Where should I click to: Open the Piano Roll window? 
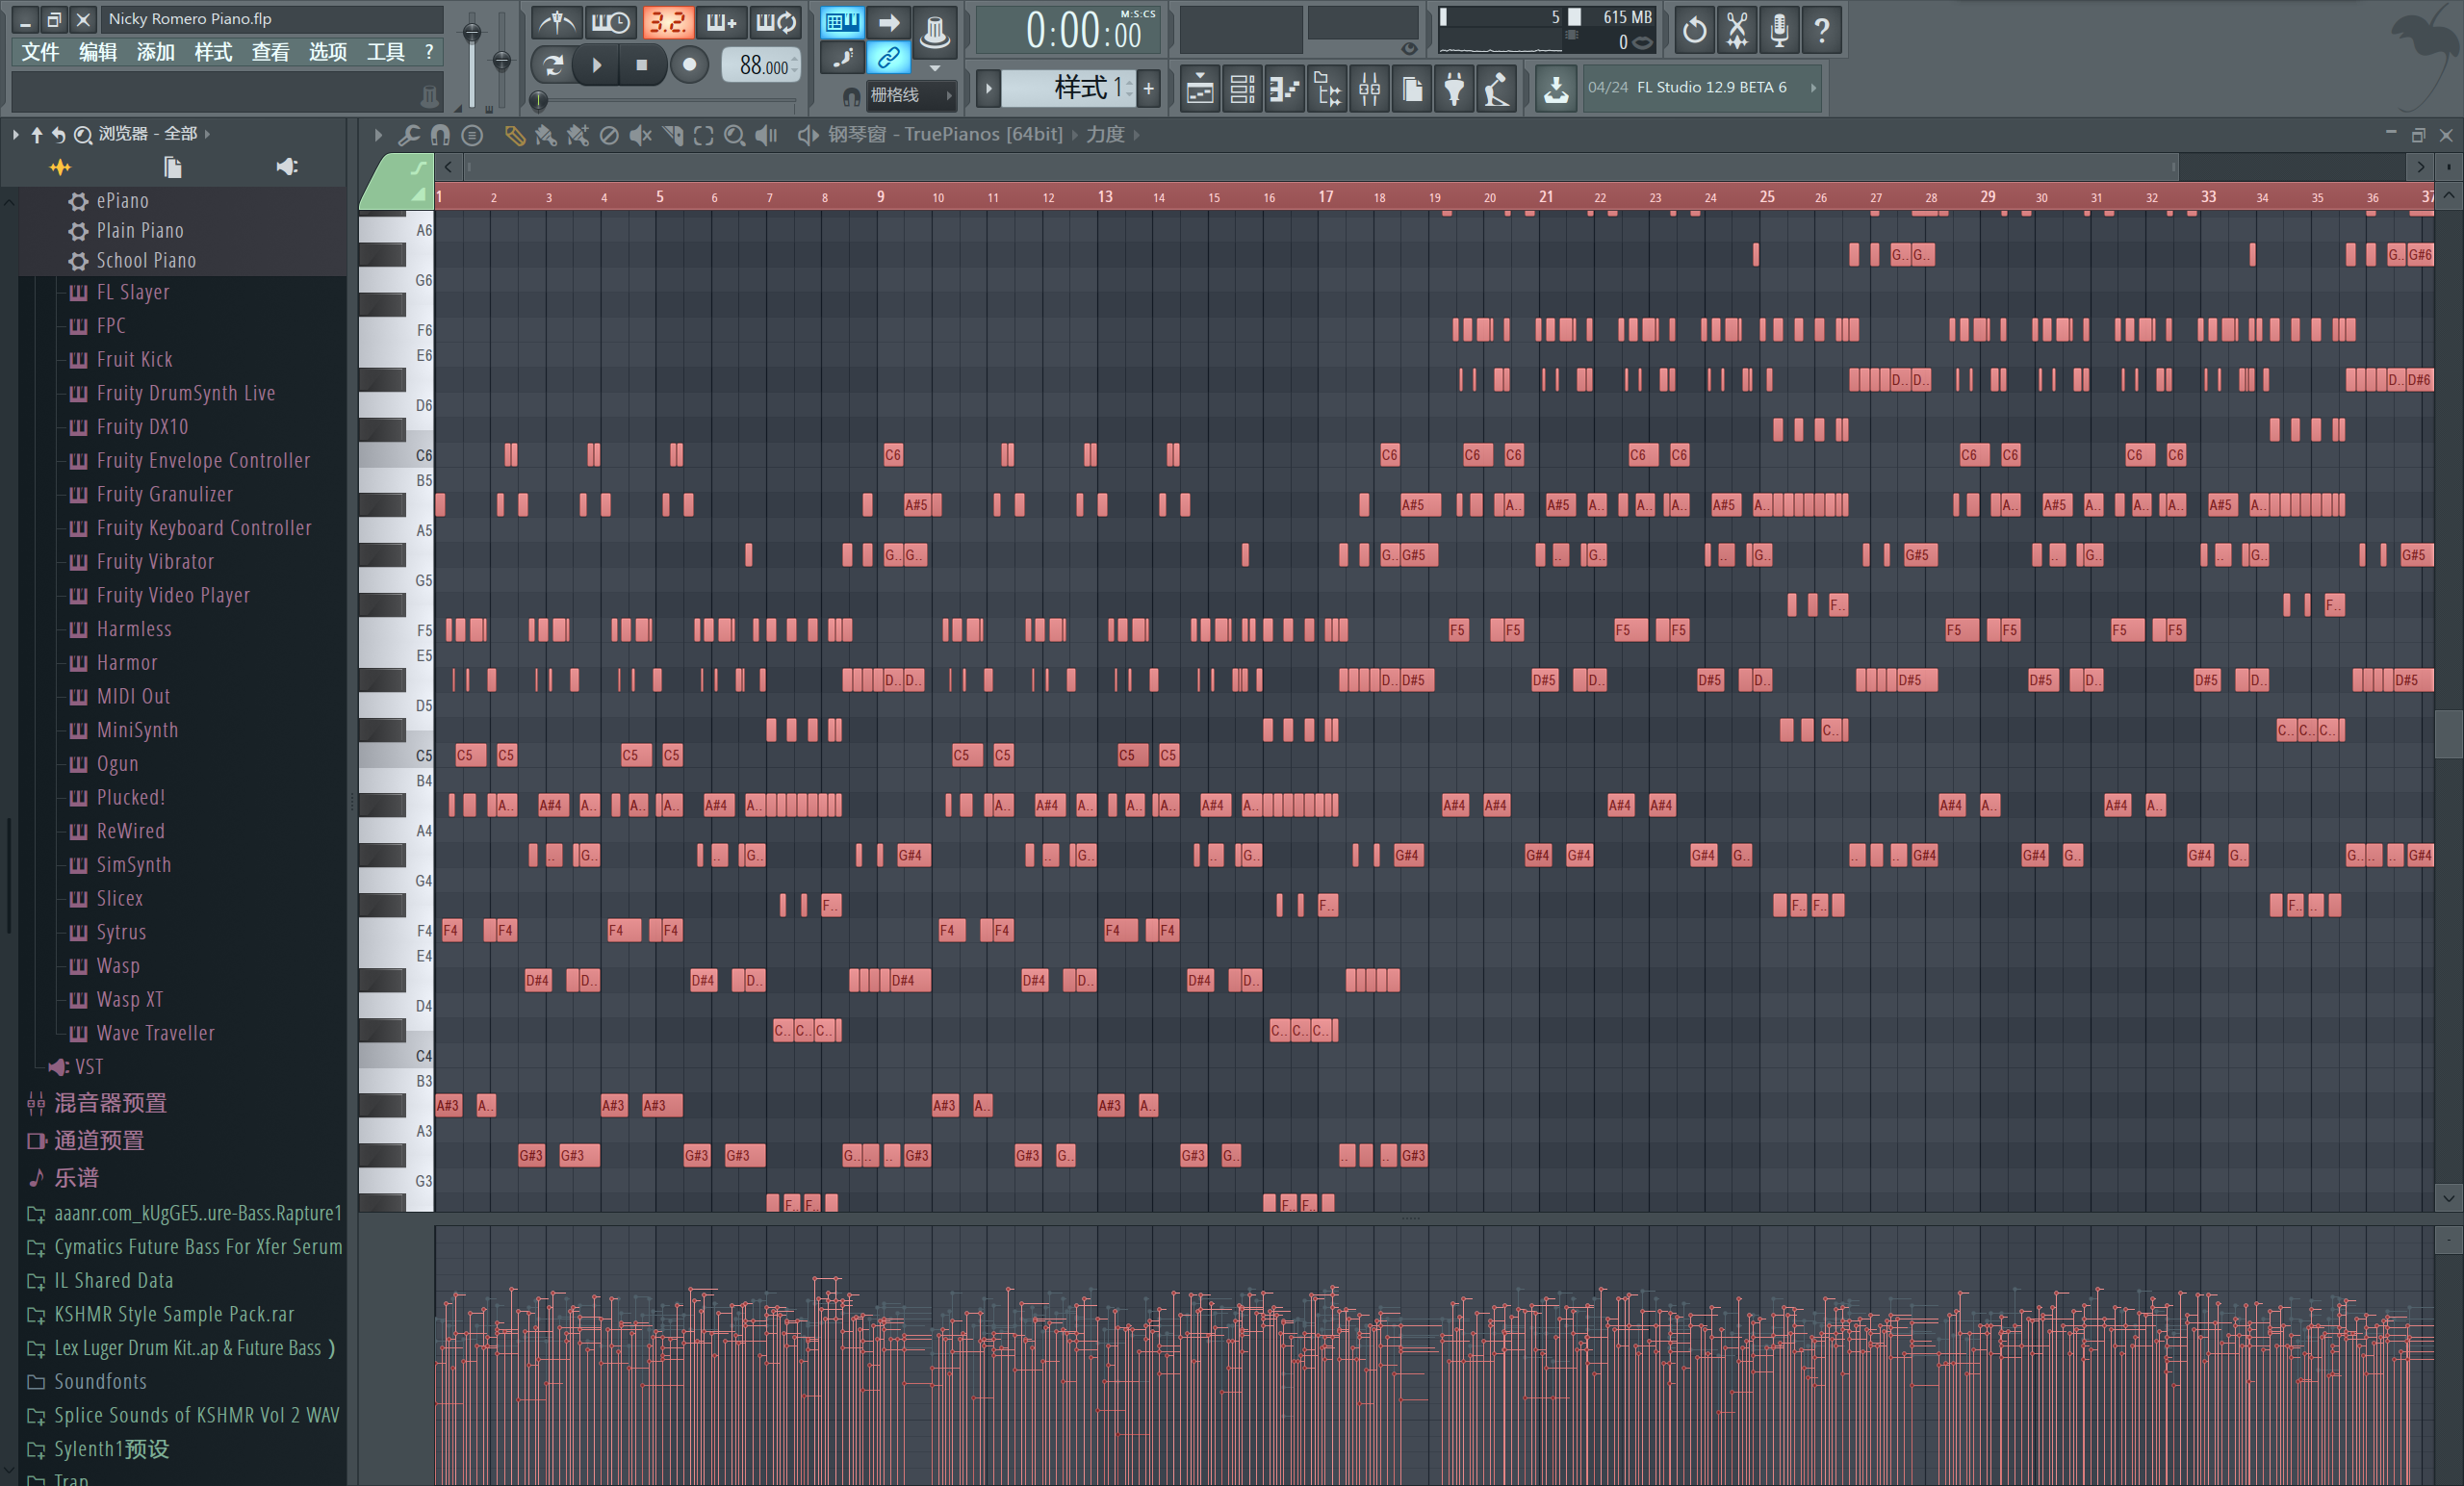[x=1284, y=89]
